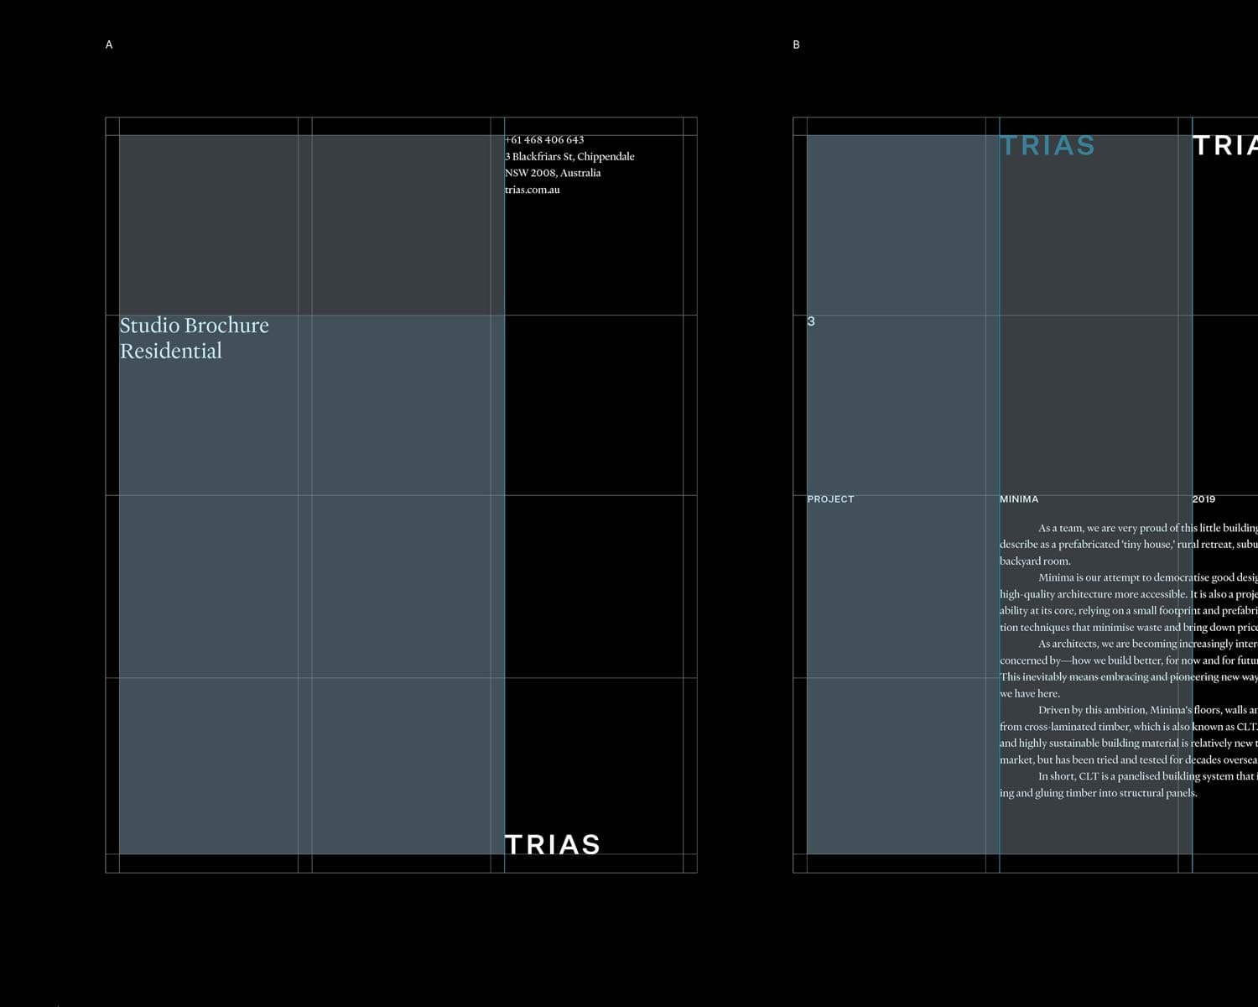Click the 2019 year label
Screen dimensions: 1258x1007
1203,499
